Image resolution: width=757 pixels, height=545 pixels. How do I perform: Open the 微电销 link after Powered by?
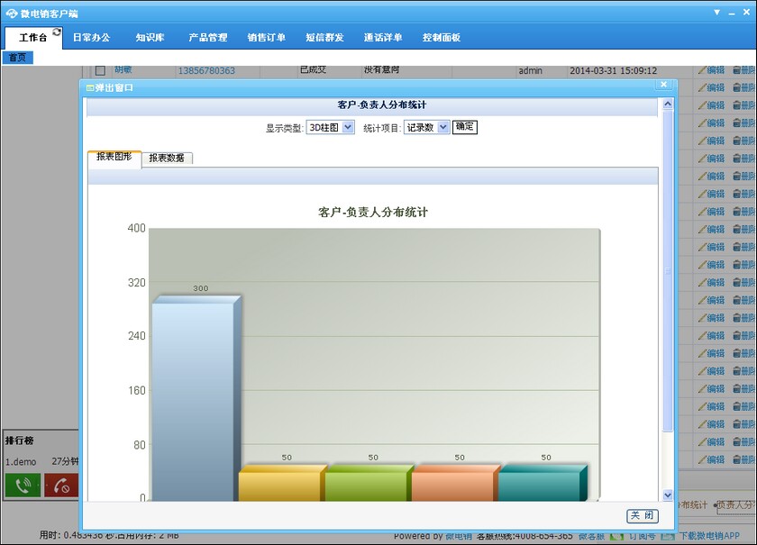tap(459, 536)
